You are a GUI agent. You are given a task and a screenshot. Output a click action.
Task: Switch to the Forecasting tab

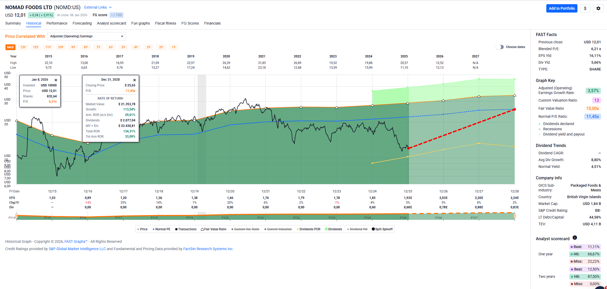tap(82, 23)
